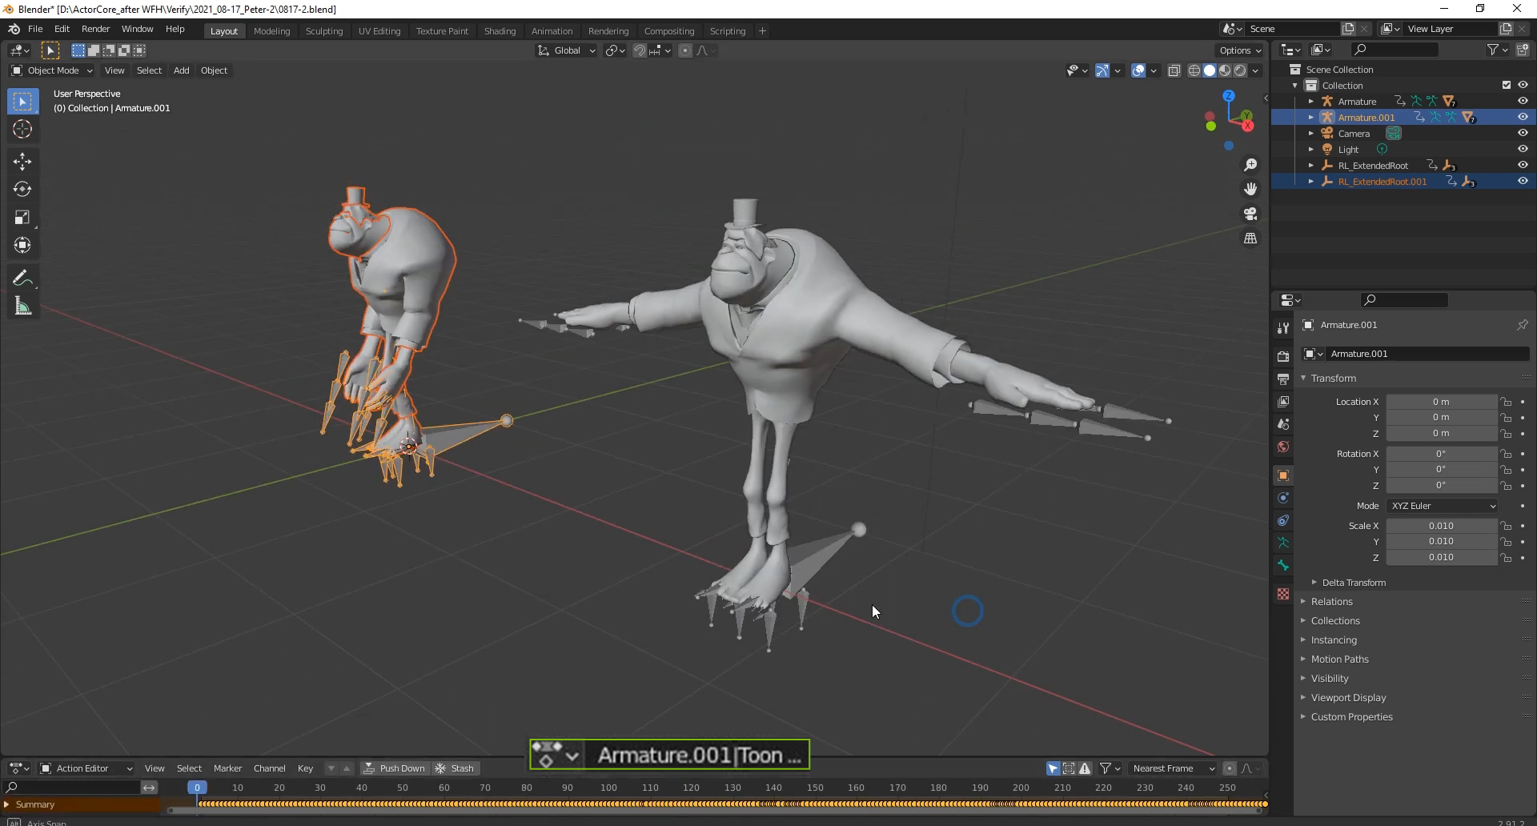
Task: Expand Armature.001 in the outliner tree
Action: coord(1311,118)
